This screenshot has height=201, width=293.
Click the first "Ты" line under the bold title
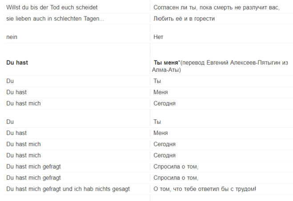coord(157,81)
